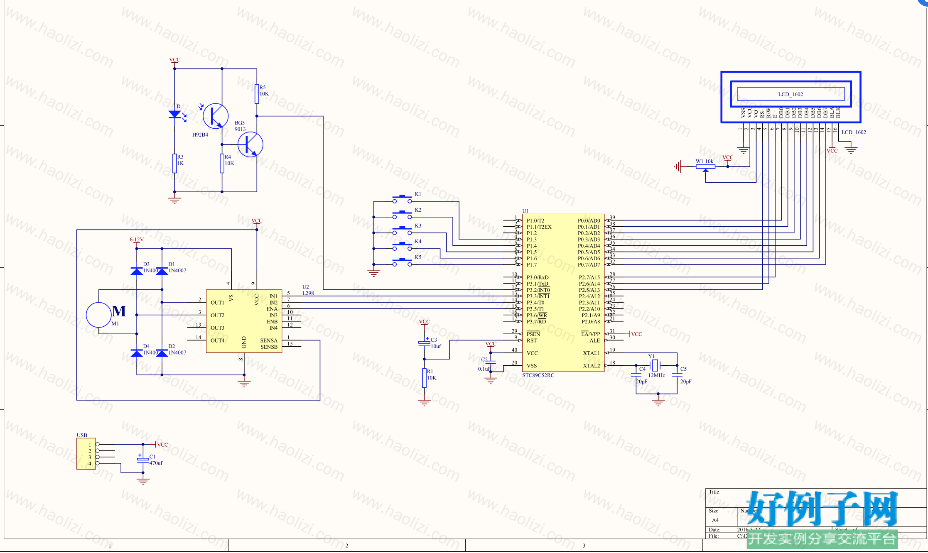Select potentiometer W1 10k symbol
Viewport: 928px width, 553px height.
(x=705, y=167)
